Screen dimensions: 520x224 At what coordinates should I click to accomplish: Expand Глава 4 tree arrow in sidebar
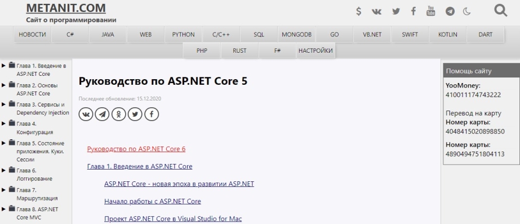(x=3, y=124)
